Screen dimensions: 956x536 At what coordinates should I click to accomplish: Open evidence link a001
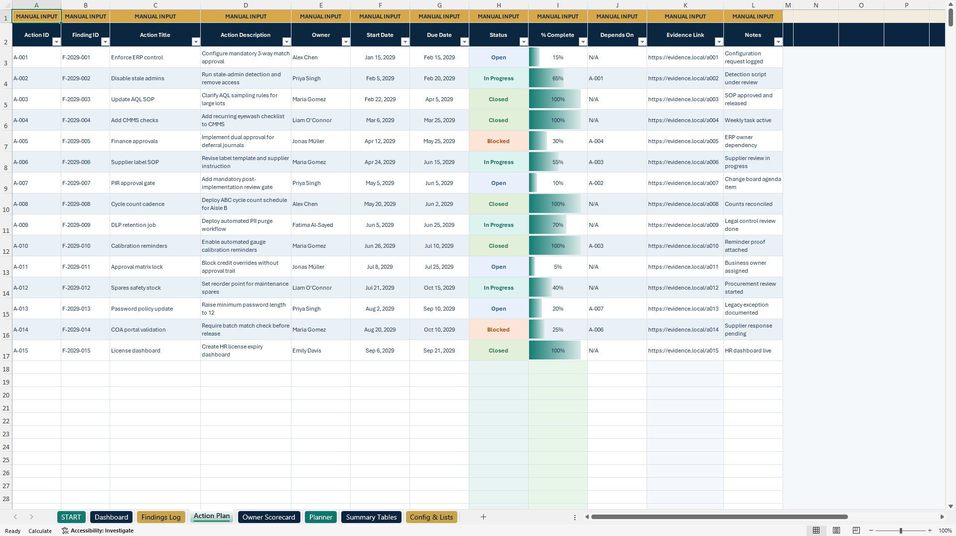(x=683, y=57)
